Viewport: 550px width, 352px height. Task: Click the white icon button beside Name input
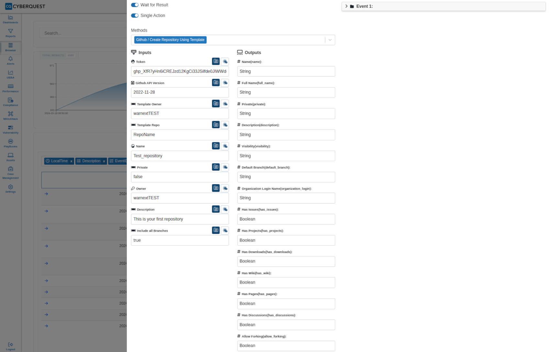[x=225, y=146]
